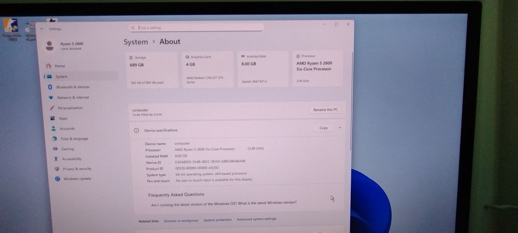This screenshot has width=518, height=233.
Task: Click the Graphics Card icon
Action: click(x=188, y=57)
